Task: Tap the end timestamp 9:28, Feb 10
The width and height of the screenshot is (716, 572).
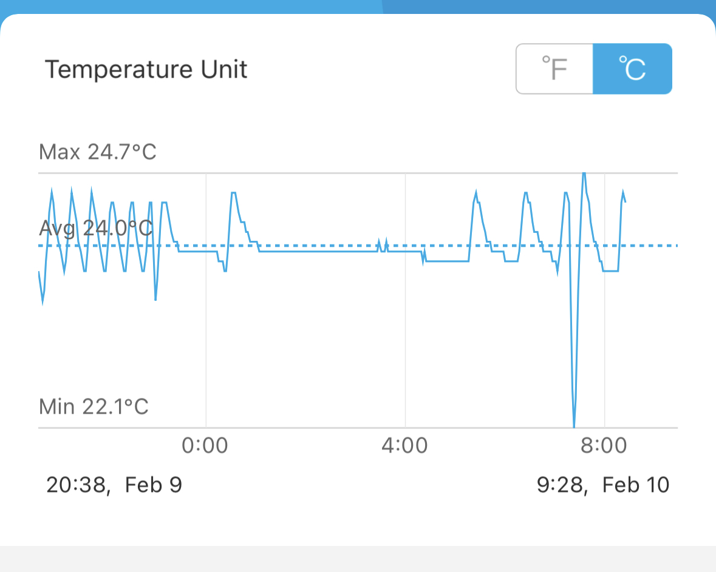Action: click(603, 485)
